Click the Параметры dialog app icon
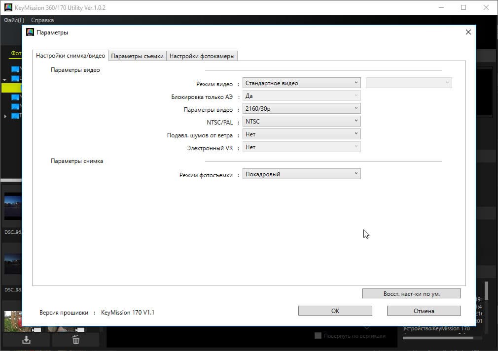Viewport: 498px width, 351px height. tap(30, 32)
